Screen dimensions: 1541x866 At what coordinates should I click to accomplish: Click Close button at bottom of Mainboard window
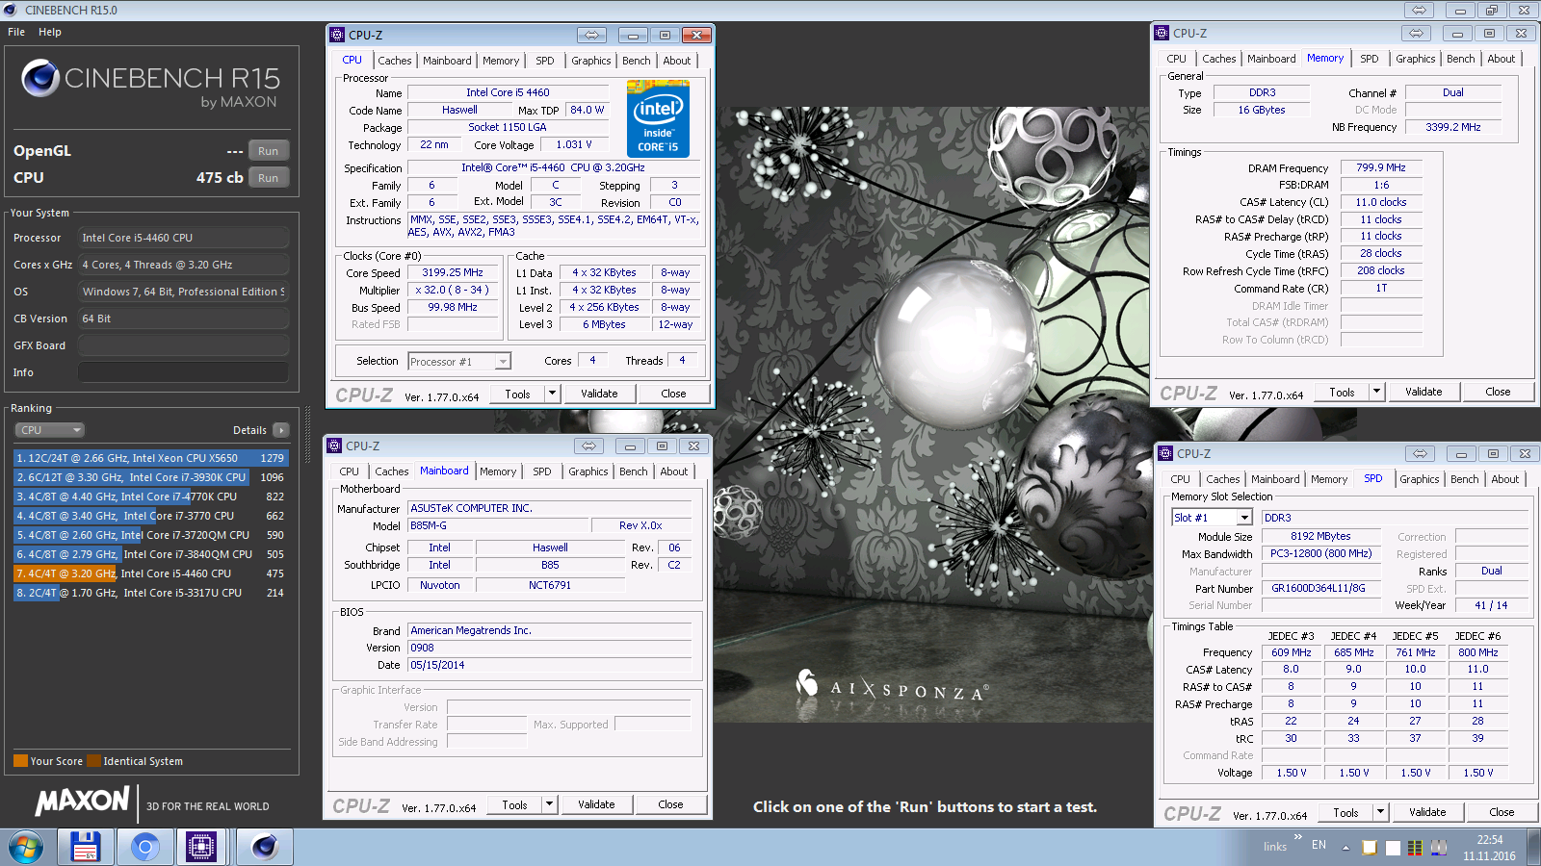tap(670, 804)
